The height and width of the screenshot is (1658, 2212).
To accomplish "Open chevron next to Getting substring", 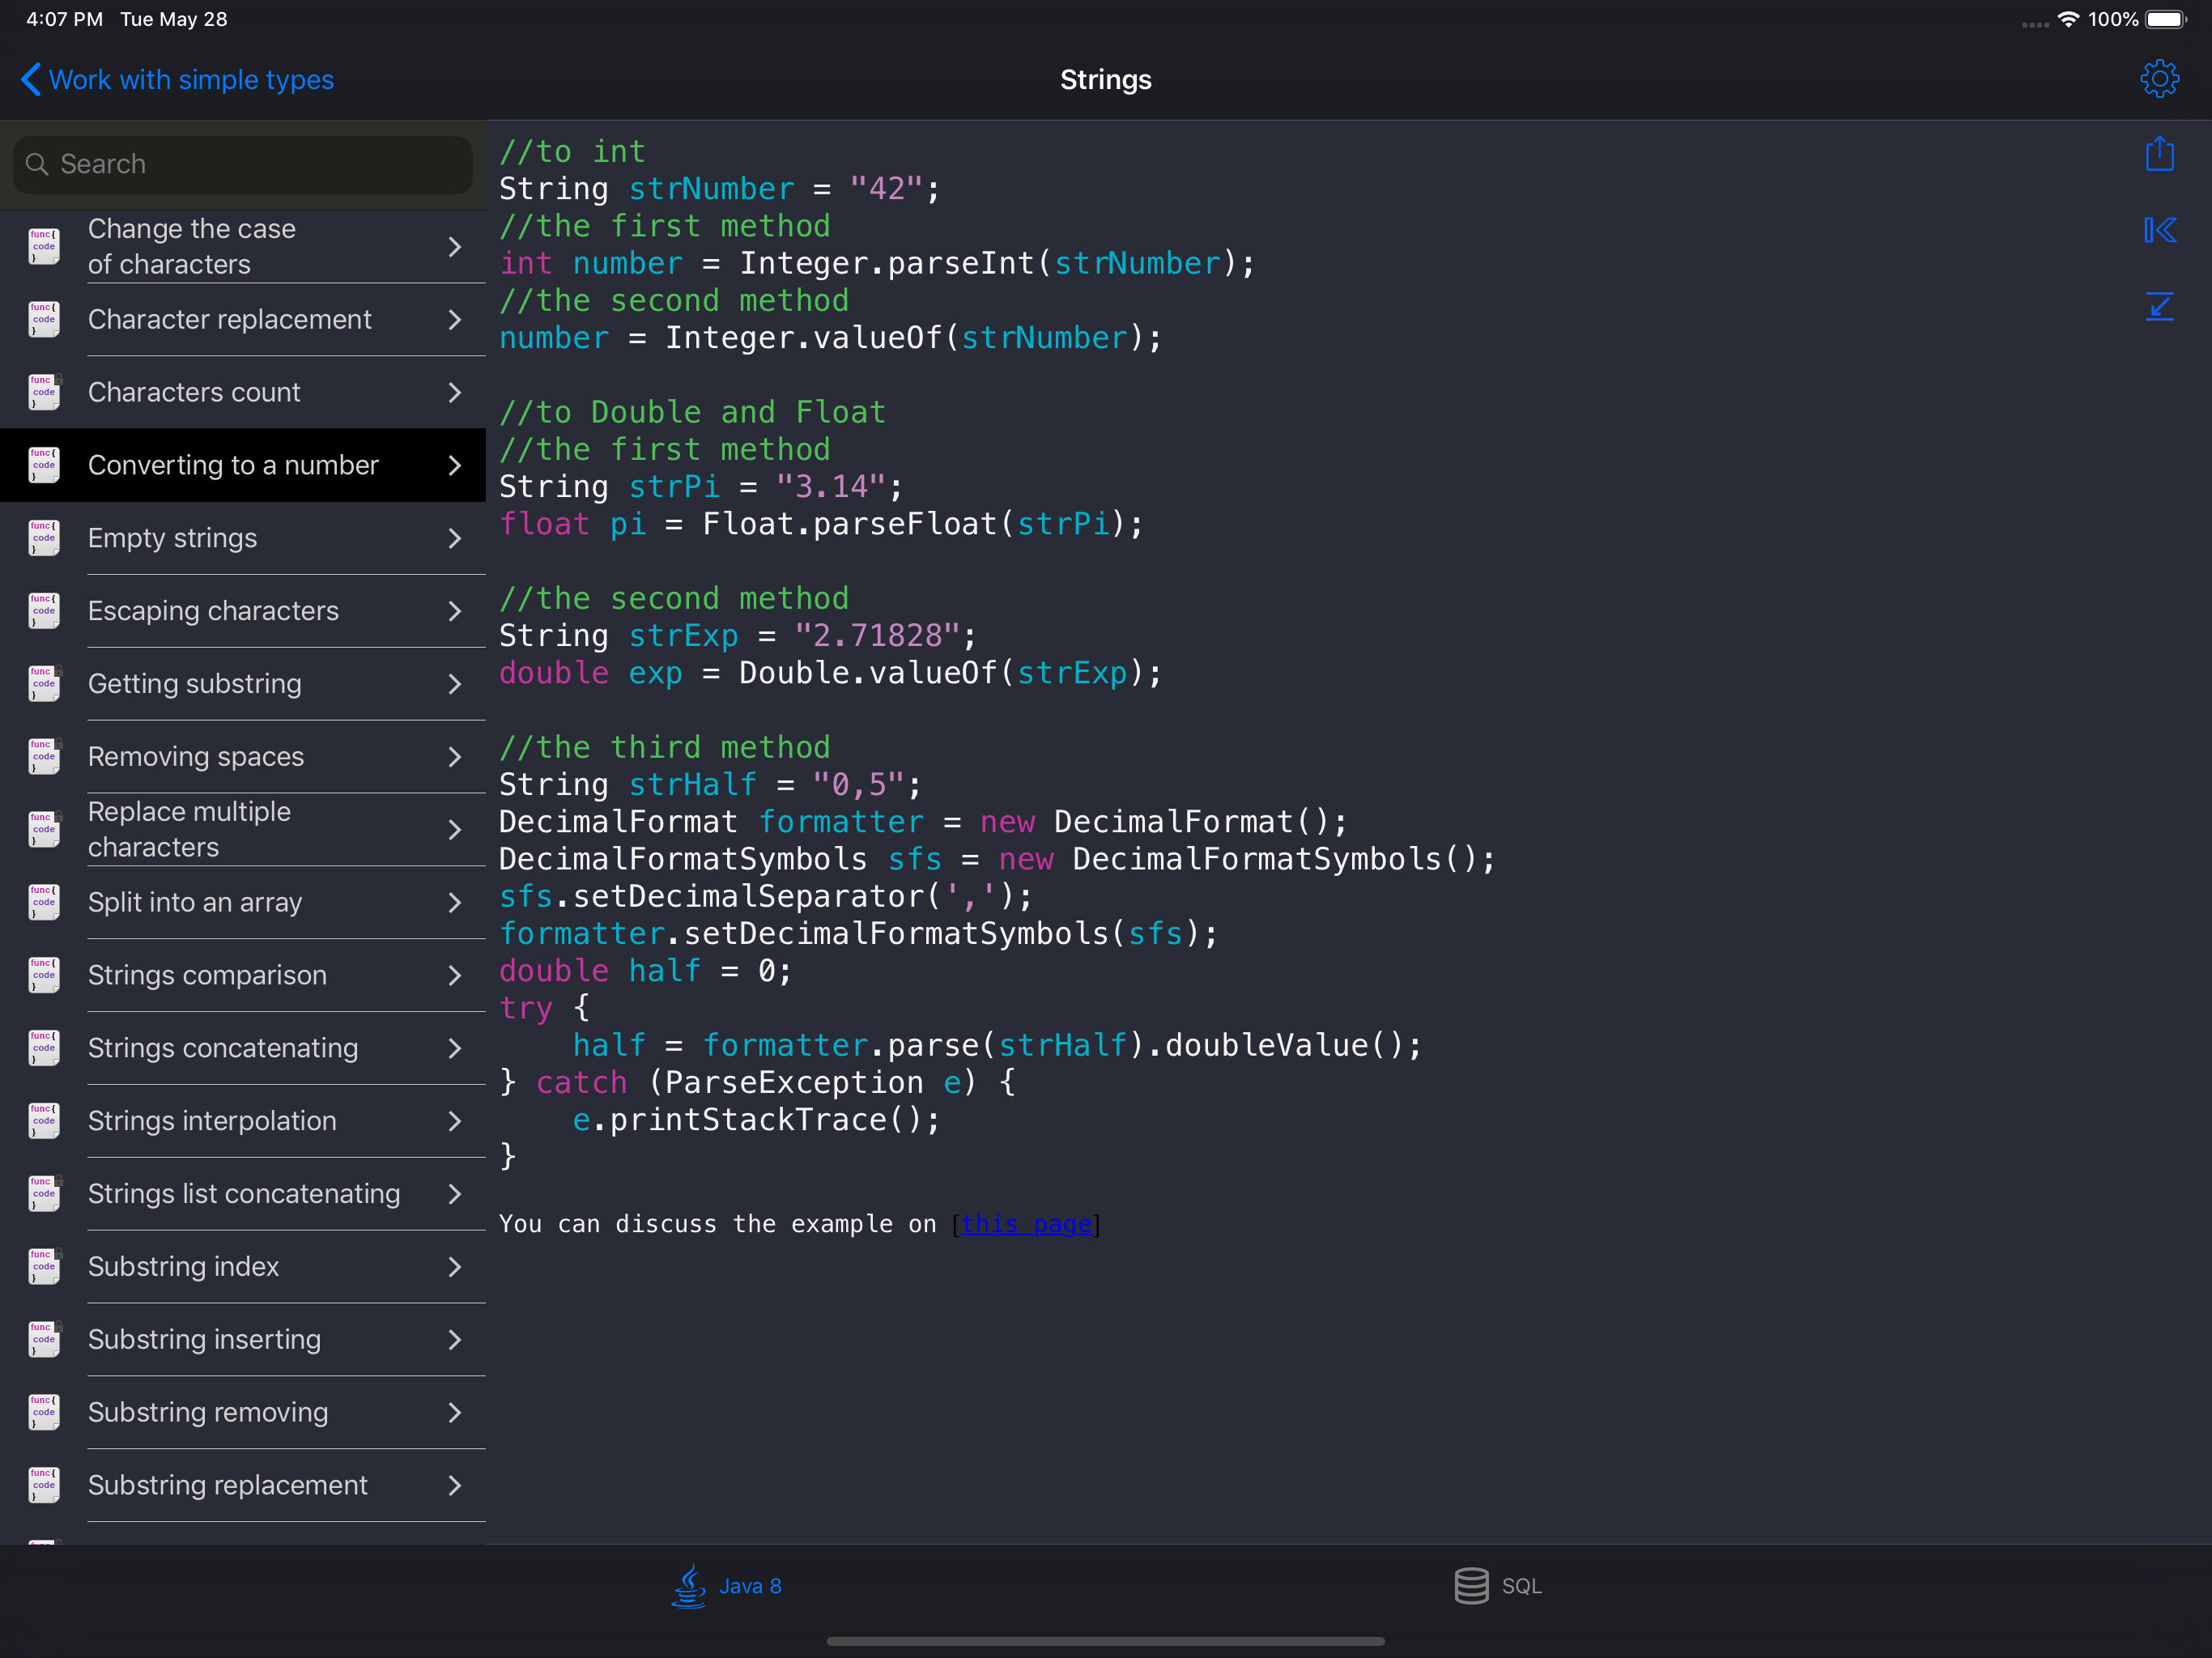I will pyautogui.click(x=455, y=684).
